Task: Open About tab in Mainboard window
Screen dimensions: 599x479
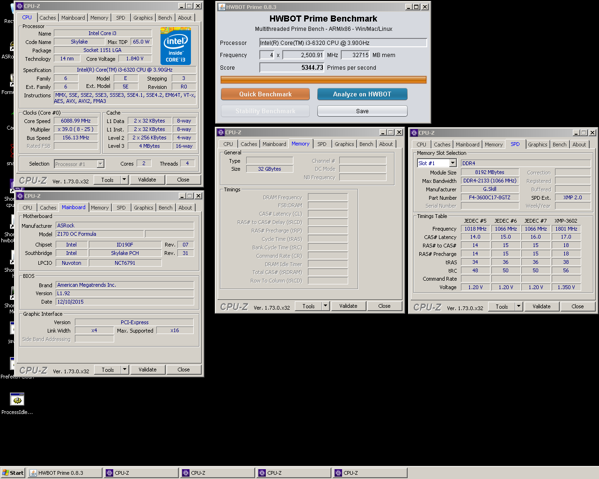Action: coord(185,208)
